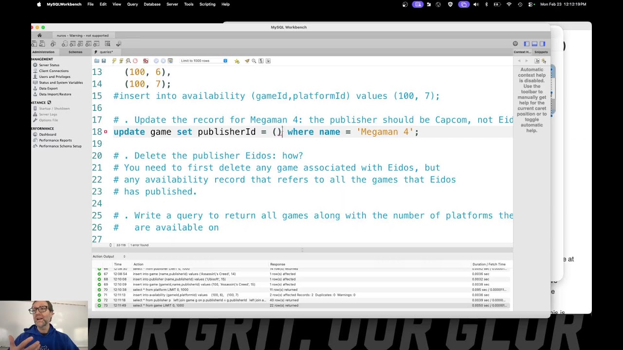Open a script file in the editor
Viewport: 623px width, 350px height.
pos(97,61)
